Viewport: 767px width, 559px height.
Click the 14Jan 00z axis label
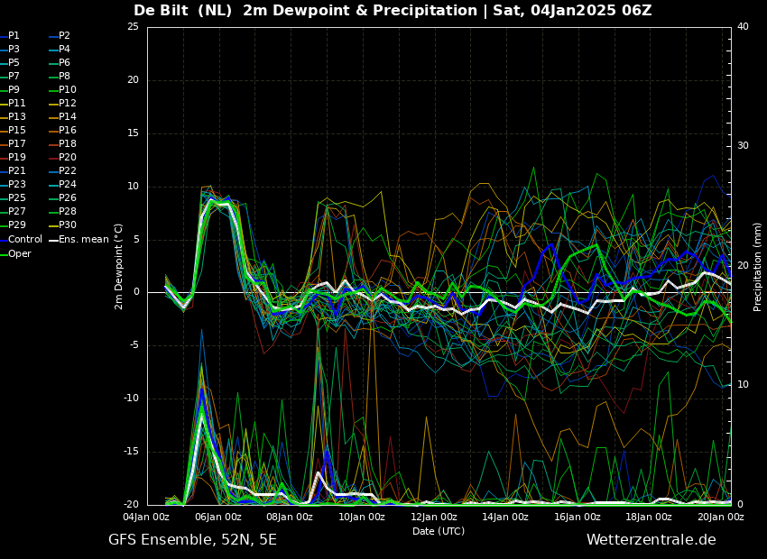tap(505, 517)
